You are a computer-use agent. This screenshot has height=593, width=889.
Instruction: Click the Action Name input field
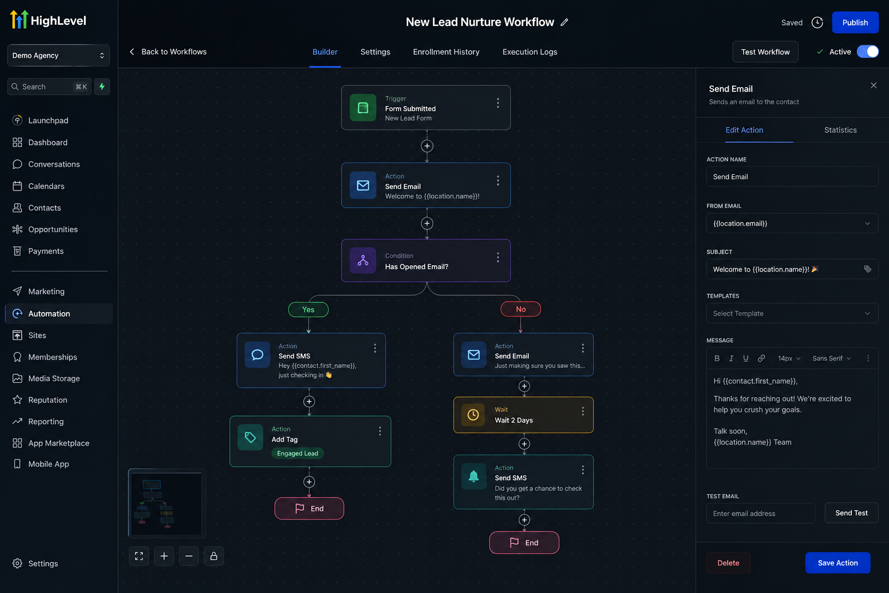point(792,177)
